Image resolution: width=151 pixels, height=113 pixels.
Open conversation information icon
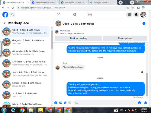pyautogui.click(x=144, y=24)
